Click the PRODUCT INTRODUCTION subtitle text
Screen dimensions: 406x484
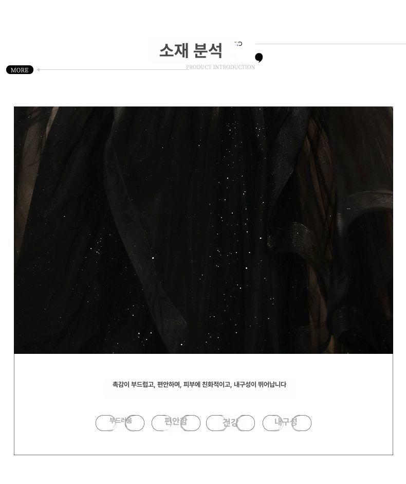coord(220,67)
